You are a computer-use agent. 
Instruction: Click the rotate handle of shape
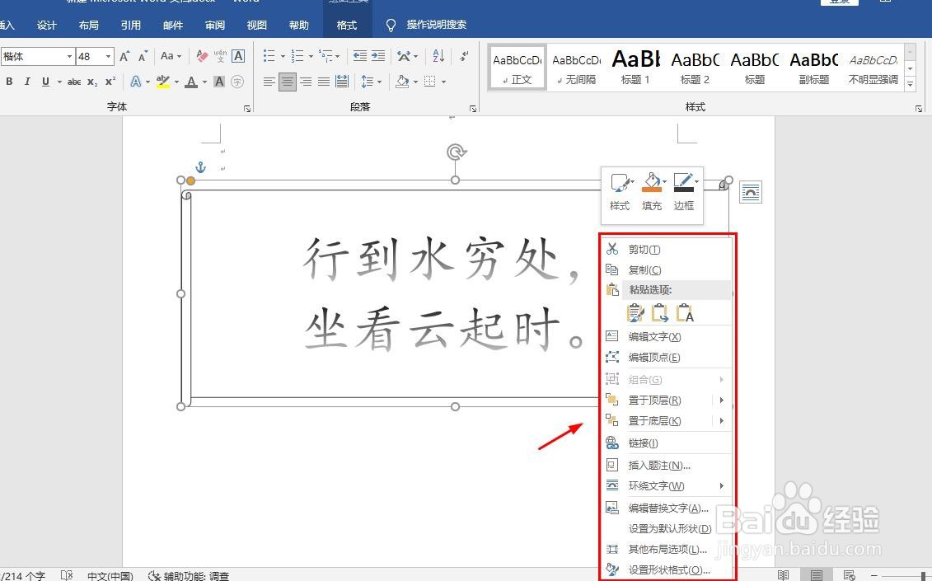point(456,152)
